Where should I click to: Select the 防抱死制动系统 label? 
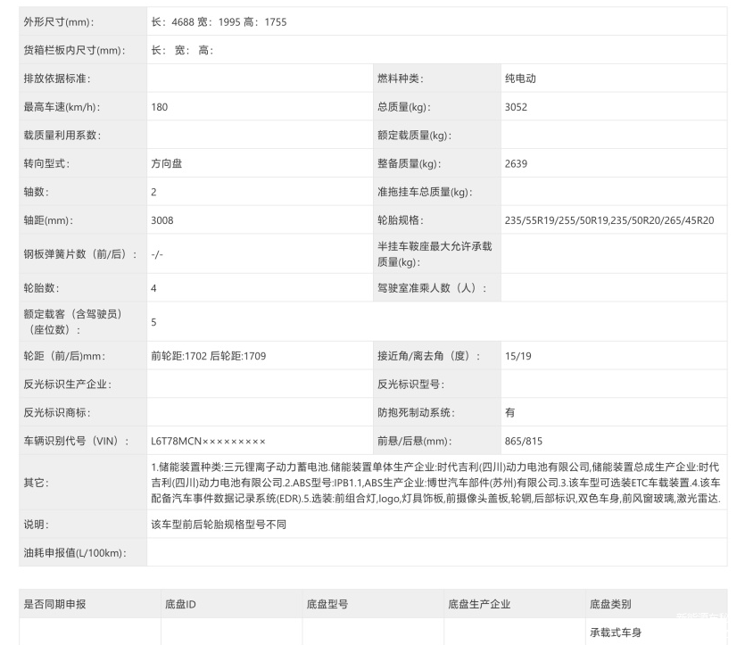(x=416, y=413)
